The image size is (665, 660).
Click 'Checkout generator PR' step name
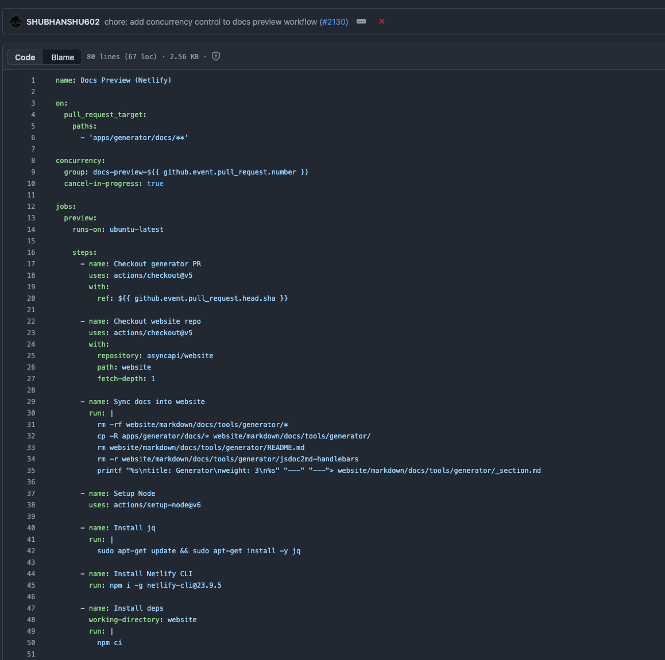pyautogui.click(x=157, y=264)
